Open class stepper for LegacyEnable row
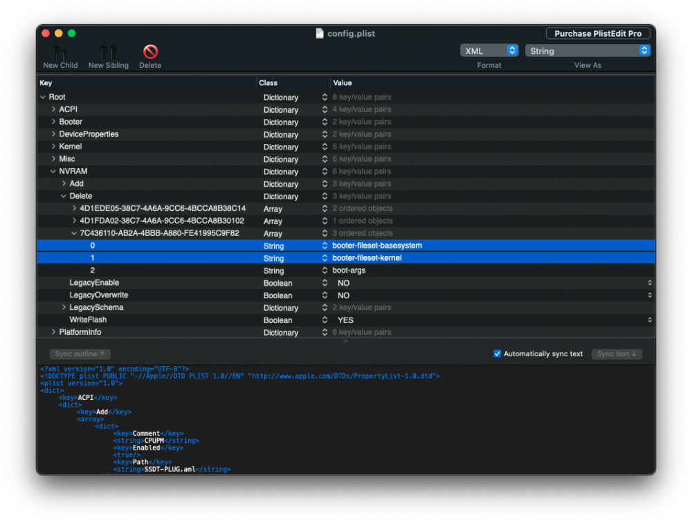 325,282
